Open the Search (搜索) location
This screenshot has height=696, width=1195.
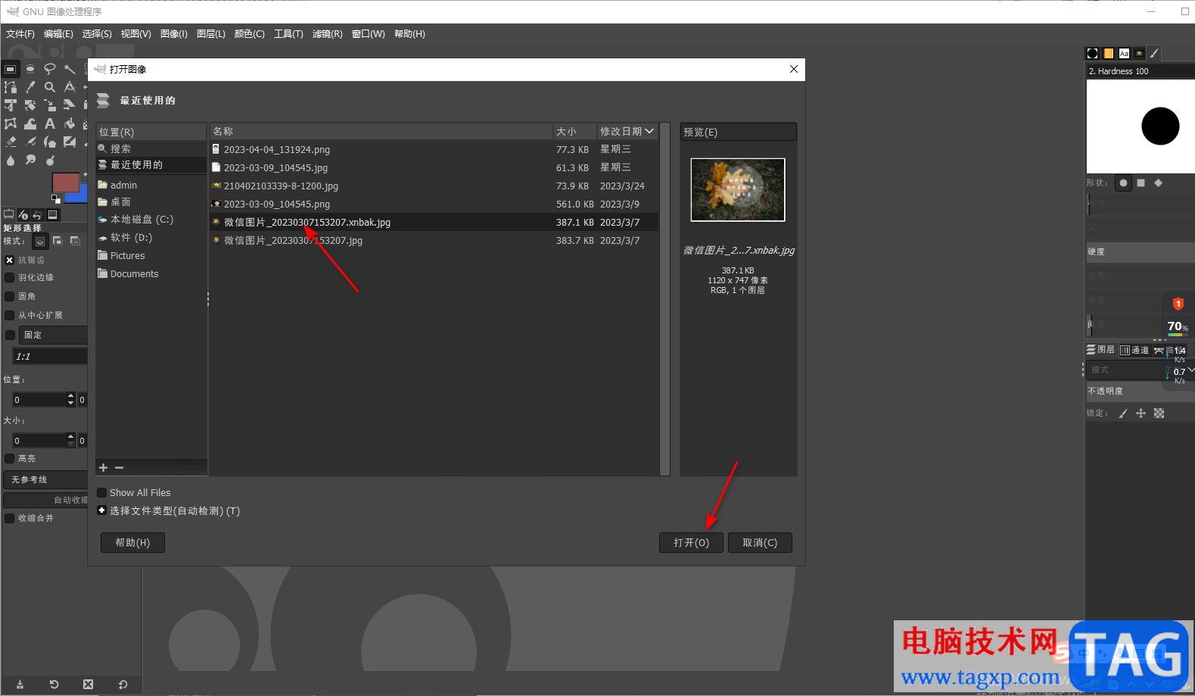pos(151,148)
